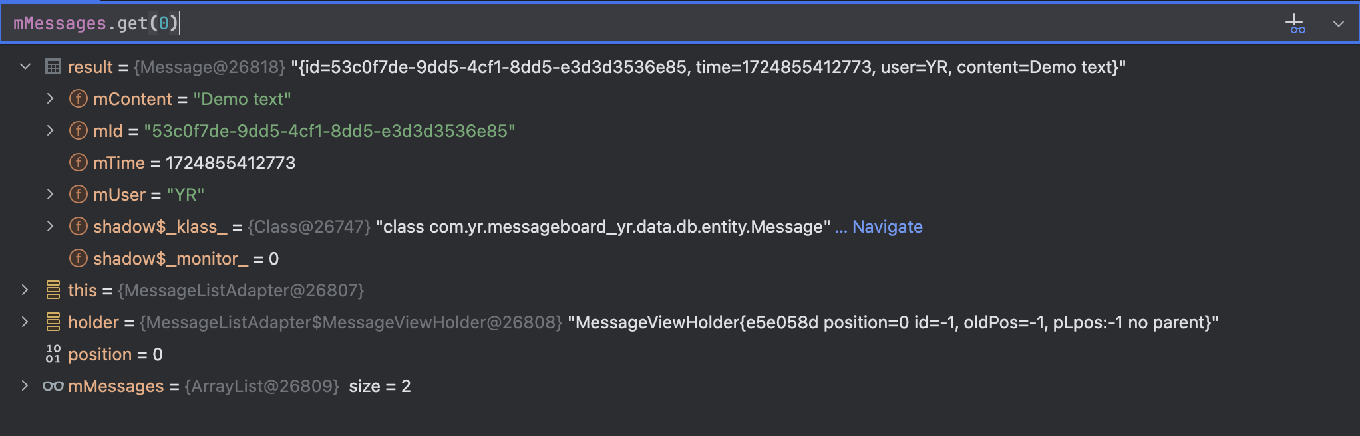Click the position primitive type icon
Screen dimensions: 1360x436
53,354
